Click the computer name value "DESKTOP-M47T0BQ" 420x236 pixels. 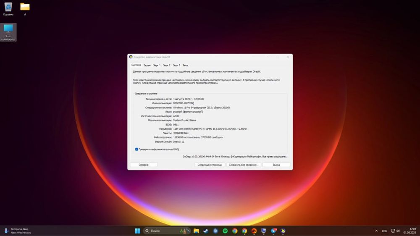point(184,103)
